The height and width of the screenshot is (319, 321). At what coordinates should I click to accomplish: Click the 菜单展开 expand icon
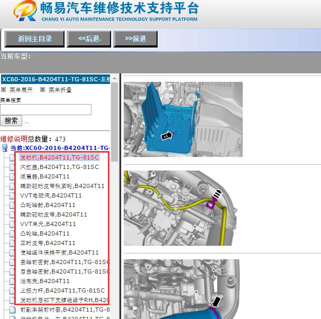point(3,90)
